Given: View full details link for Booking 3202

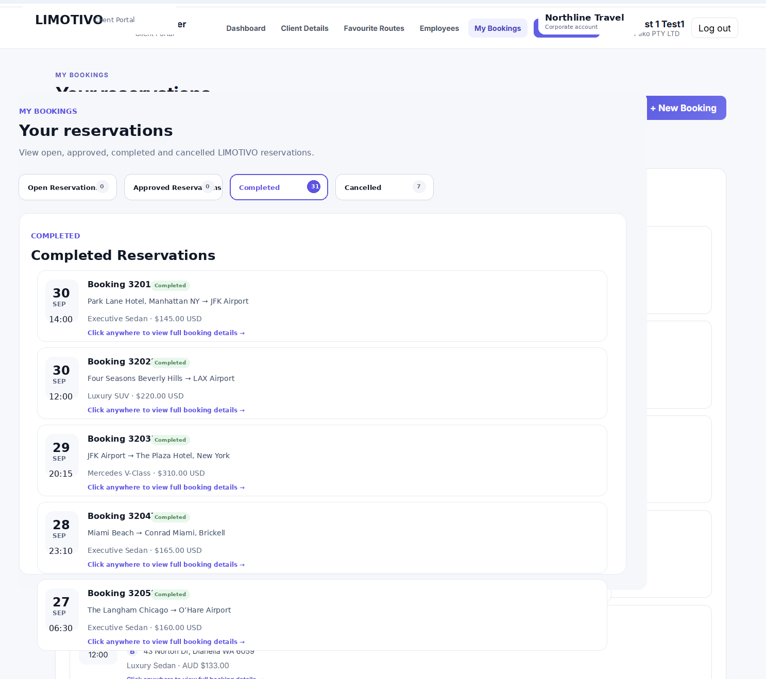Looking at the screenshot, I should [x=166, y=410].
